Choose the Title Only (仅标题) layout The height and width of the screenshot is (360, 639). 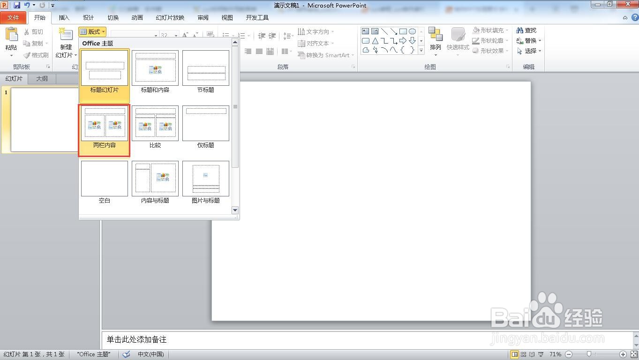206,127
